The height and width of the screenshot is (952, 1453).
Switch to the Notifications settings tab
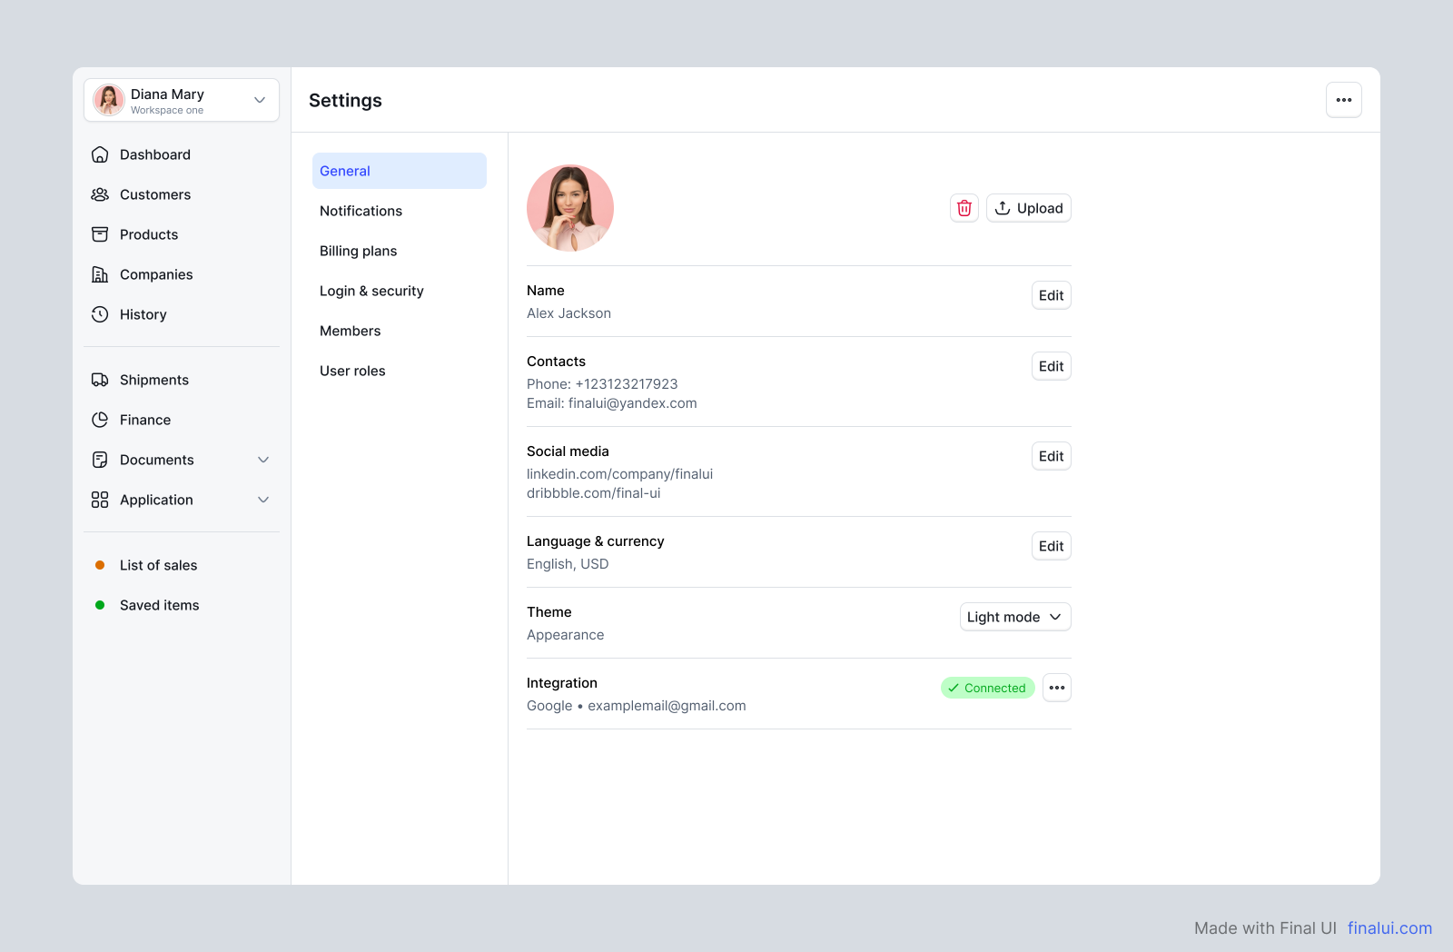[x=361, y=211]
